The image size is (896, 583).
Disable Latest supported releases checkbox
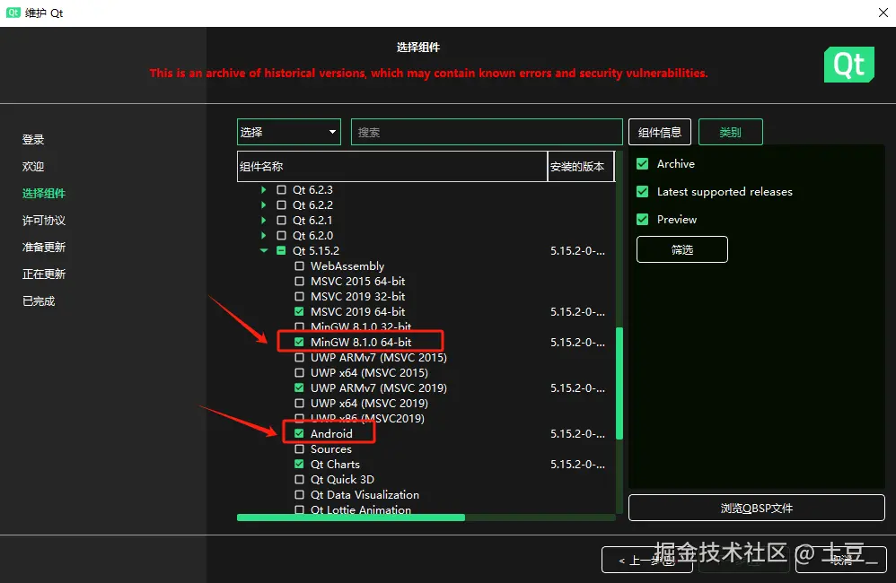click(642, 191)
